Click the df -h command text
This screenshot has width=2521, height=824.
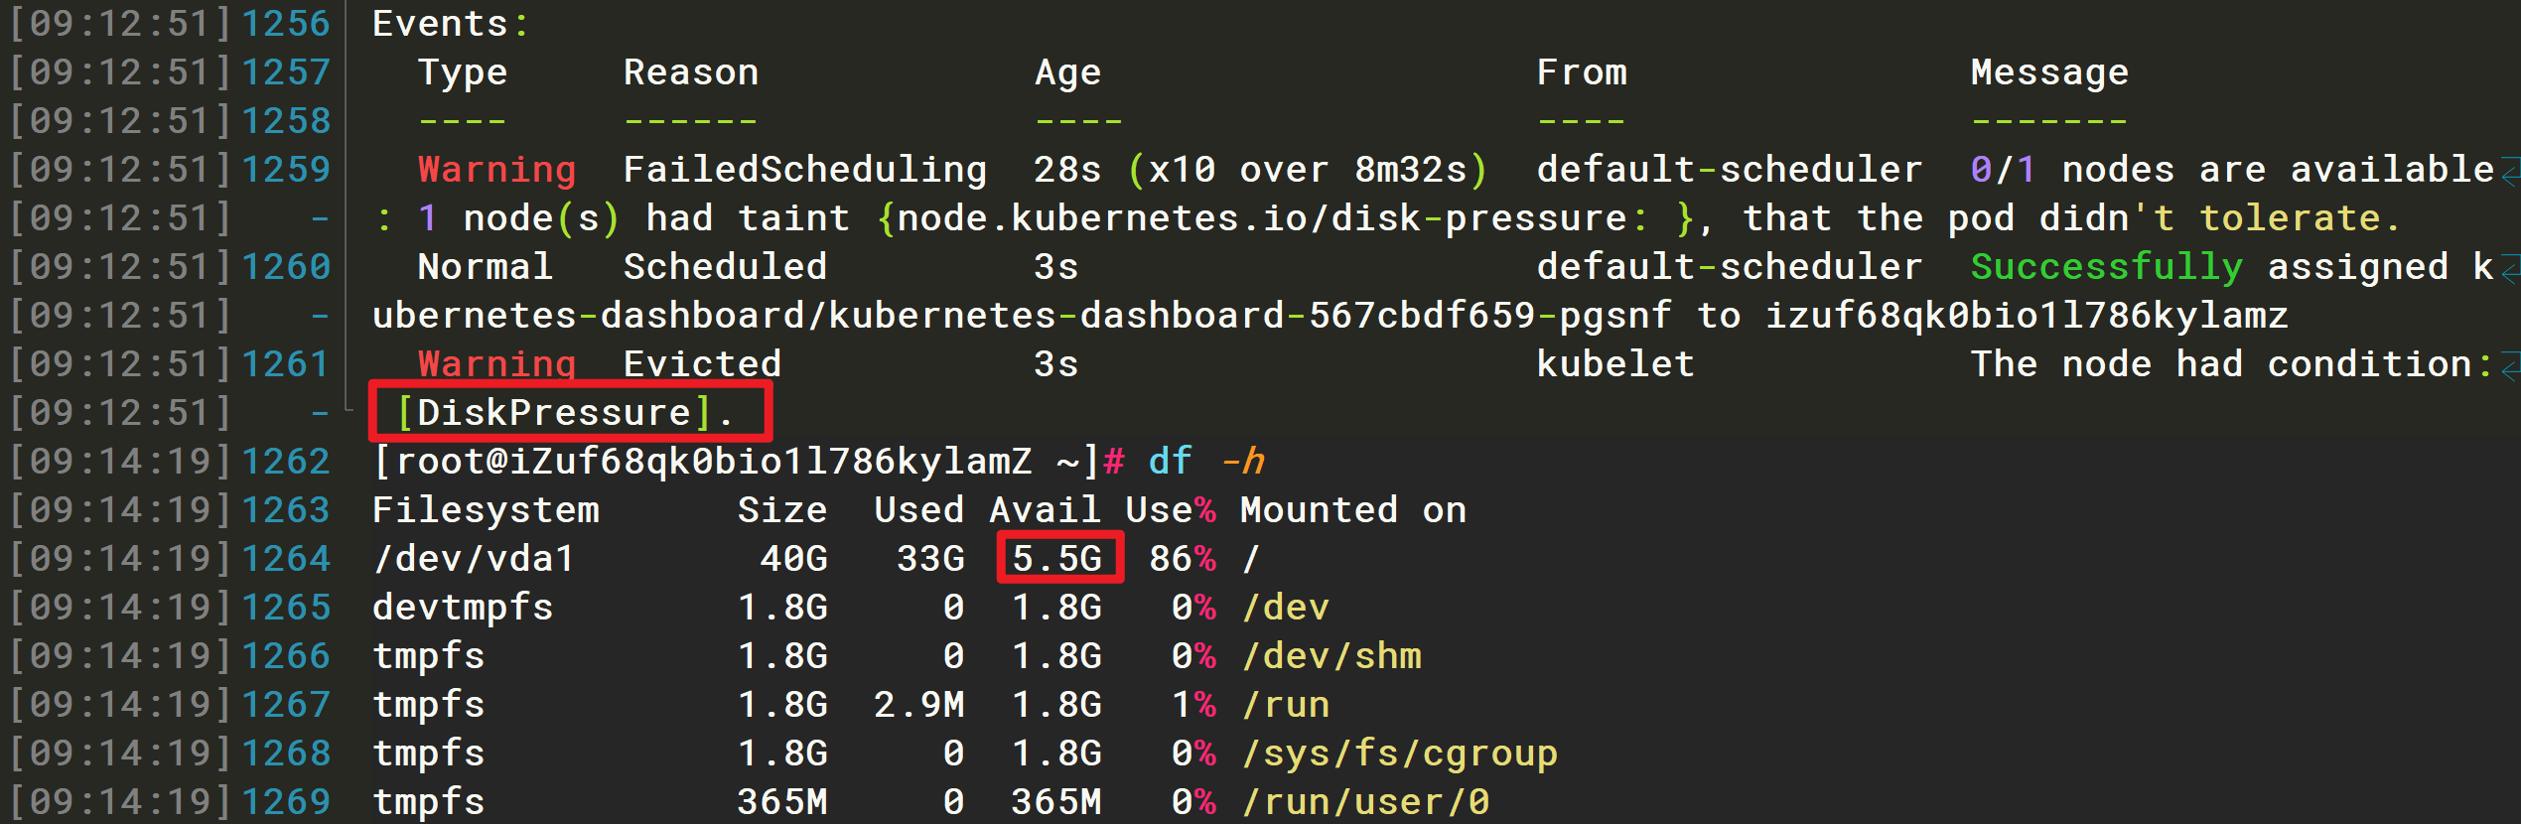tap(1206, 462)
